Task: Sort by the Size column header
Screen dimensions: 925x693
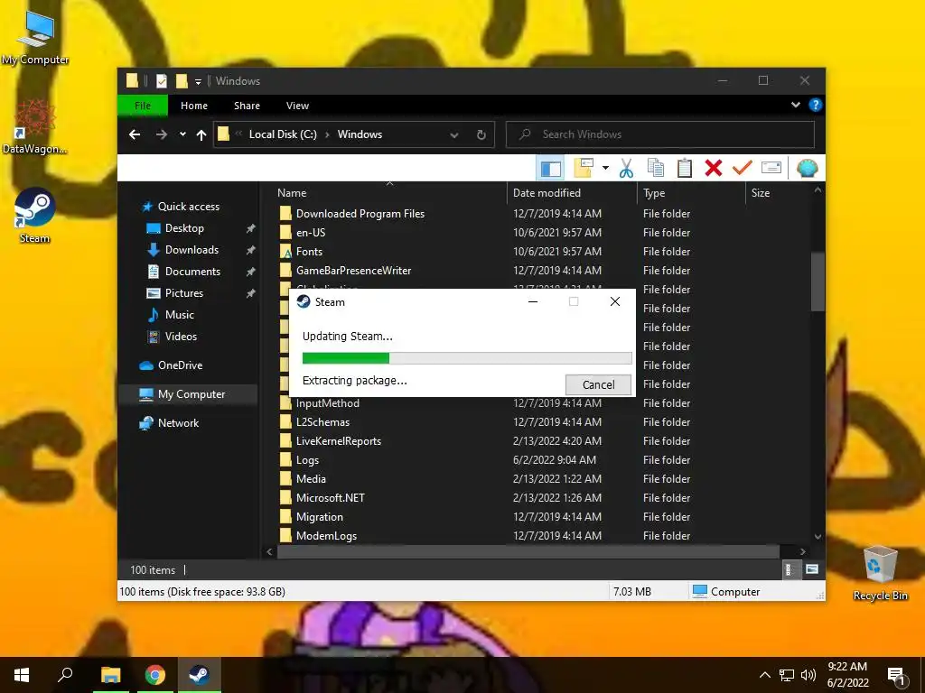Action: click(x=778, y=193)
